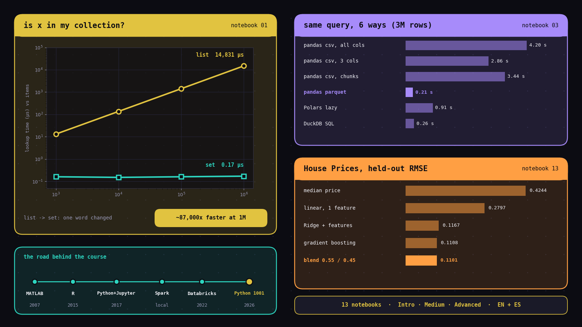
Task: Click 'the road behind the course' heading
Action: [x=65, y=257]
